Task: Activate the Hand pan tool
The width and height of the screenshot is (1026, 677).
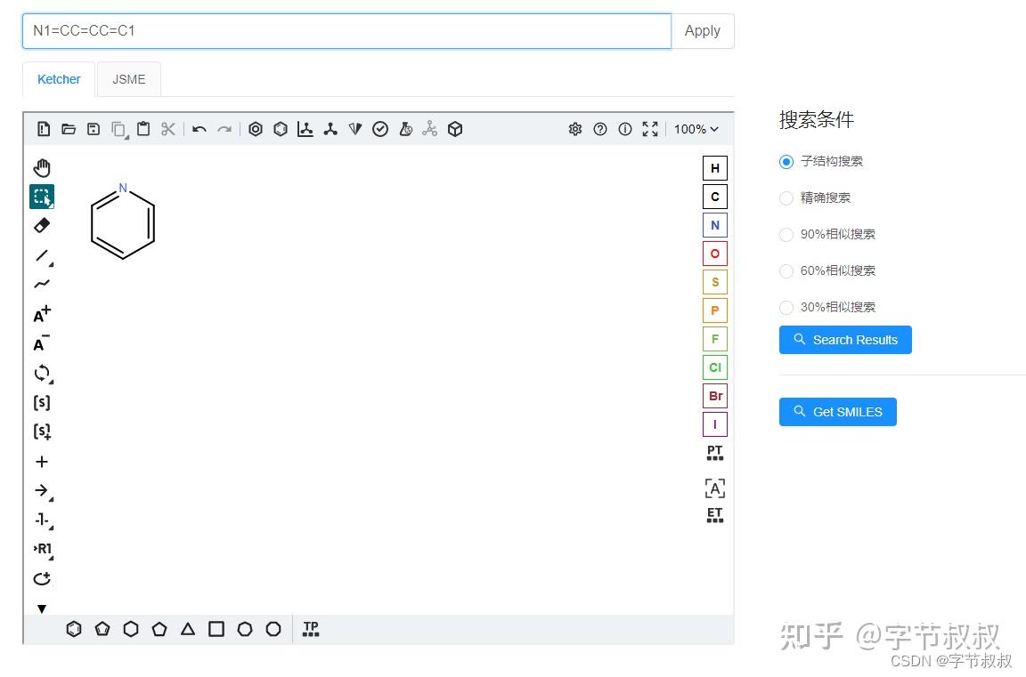Action: [x=41, y=167]
